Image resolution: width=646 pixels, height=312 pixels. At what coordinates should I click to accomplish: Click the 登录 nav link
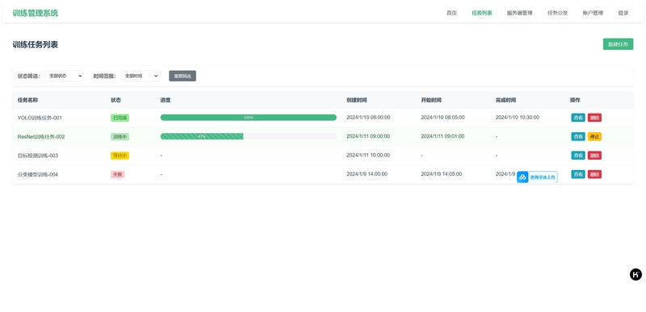point(623,13)
